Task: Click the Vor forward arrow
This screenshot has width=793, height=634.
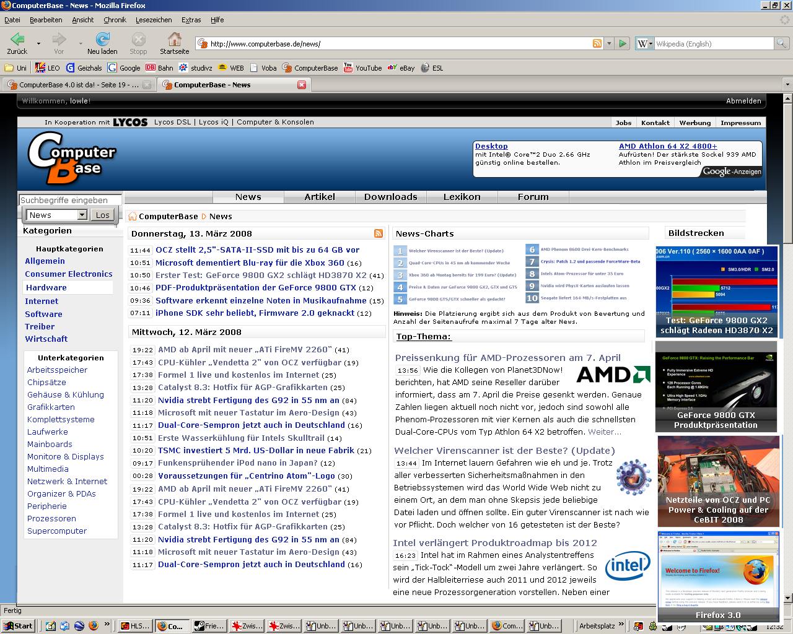Action: tap(59, 43)
